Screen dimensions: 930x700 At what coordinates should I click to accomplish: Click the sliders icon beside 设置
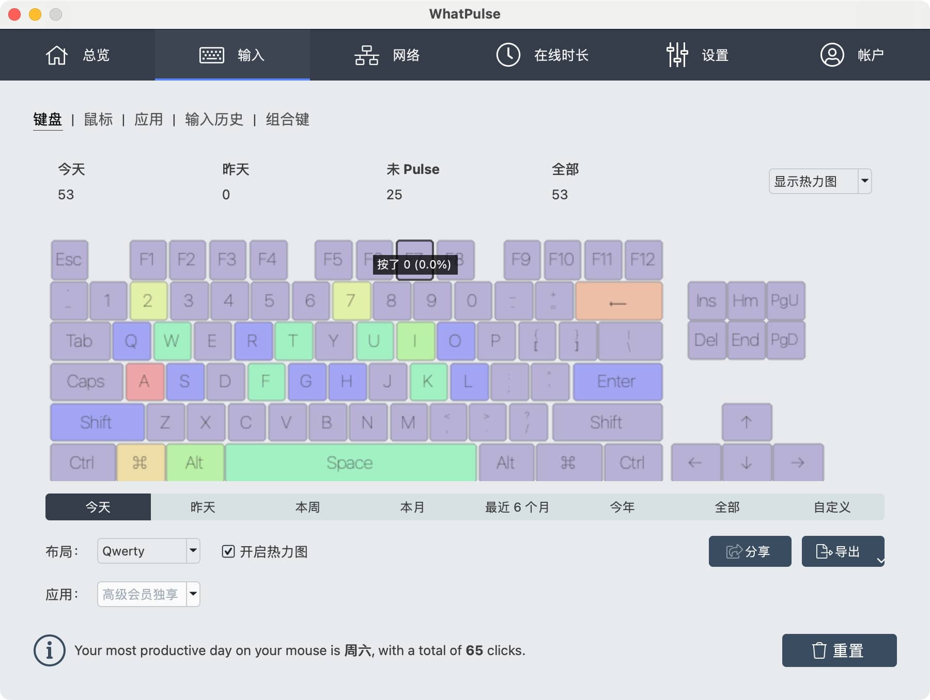677,55
